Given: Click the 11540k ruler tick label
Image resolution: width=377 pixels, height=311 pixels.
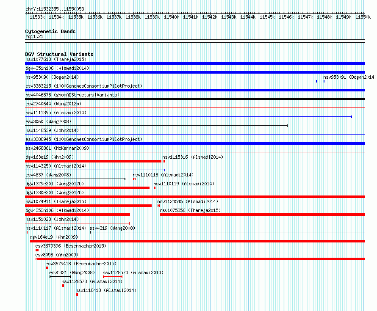Looking at the screenshot, I should click(x=172, y=17).
